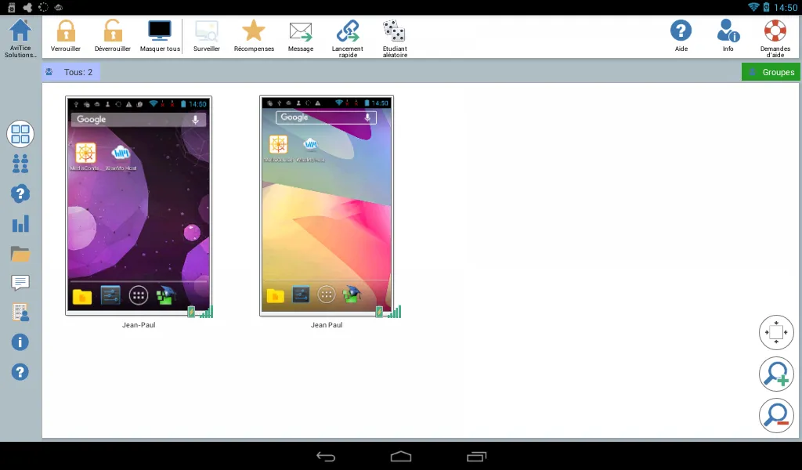Tap the Wi-Fi icon in status bar
This screenshot has height=470, width=802.
coord(753,7)
